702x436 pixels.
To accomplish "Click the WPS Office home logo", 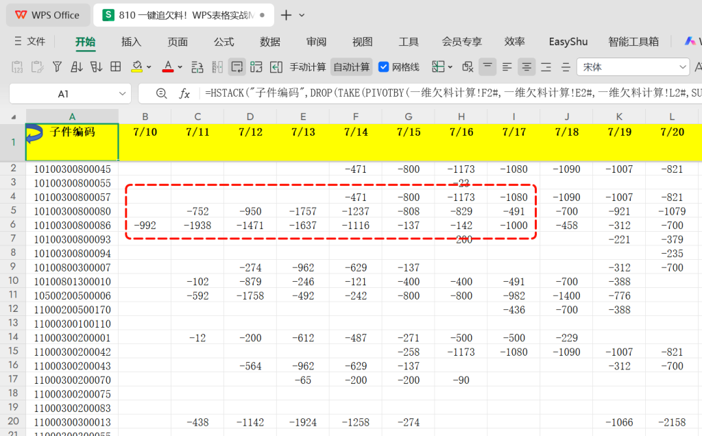I will coord(47,15).
